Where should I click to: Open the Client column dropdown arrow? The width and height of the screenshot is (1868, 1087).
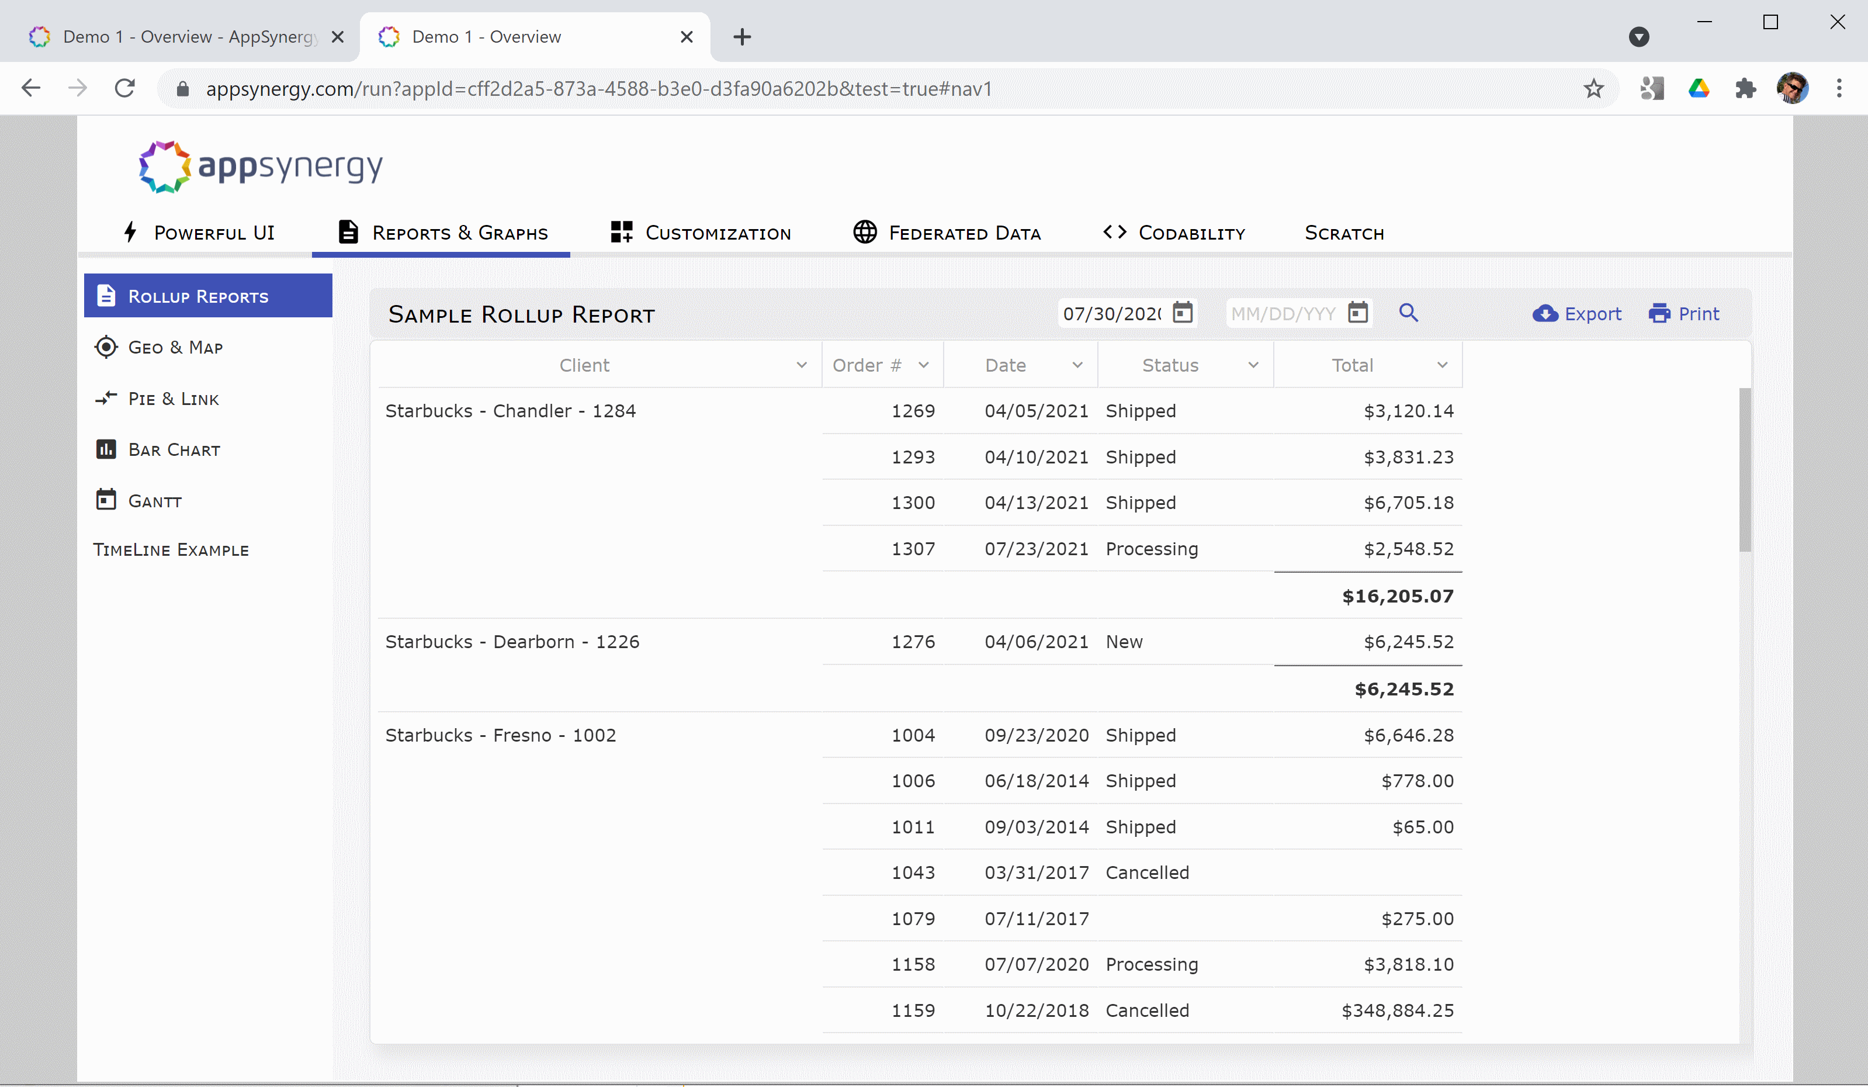click(x=801, y=365)
